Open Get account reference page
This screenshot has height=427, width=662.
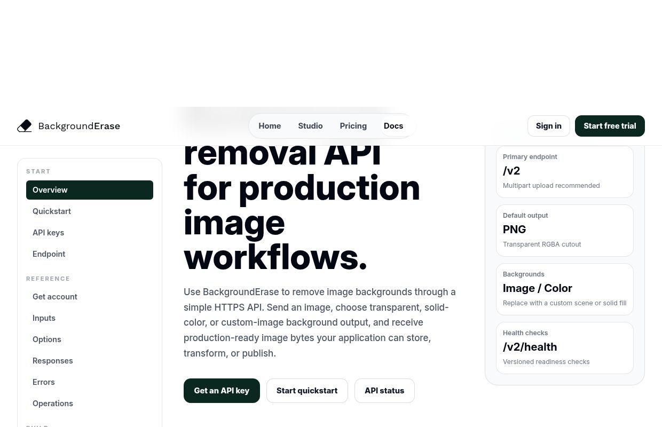coord(90,297)
